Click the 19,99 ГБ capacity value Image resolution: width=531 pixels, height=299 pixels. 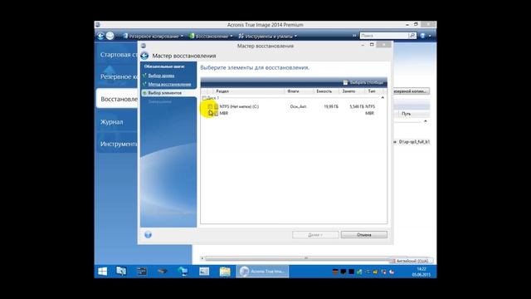point(331,106)
